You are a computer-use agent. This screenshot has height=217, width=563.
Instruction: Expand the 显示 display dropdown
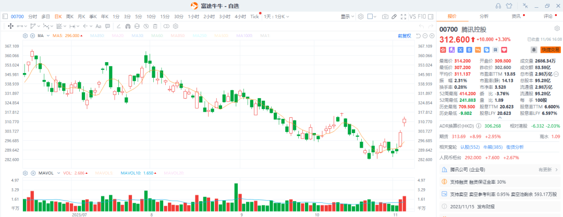(x=347, y=17)
